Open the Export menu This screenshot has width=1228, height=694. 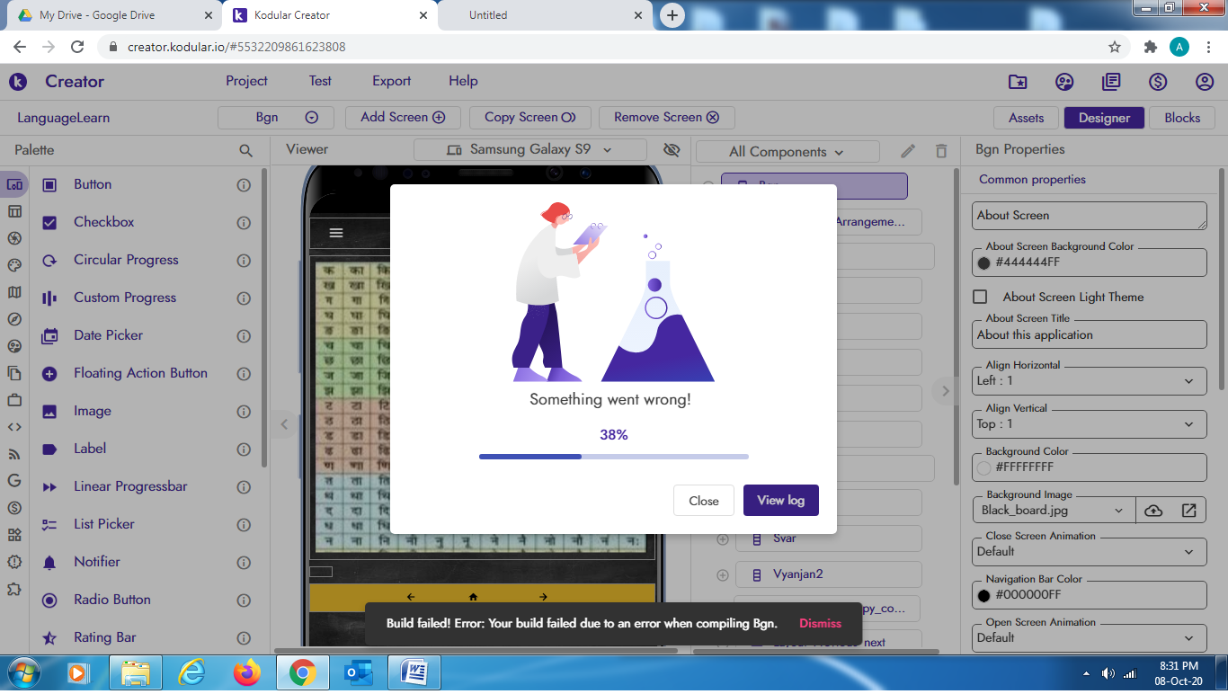(x=391, y=81)
